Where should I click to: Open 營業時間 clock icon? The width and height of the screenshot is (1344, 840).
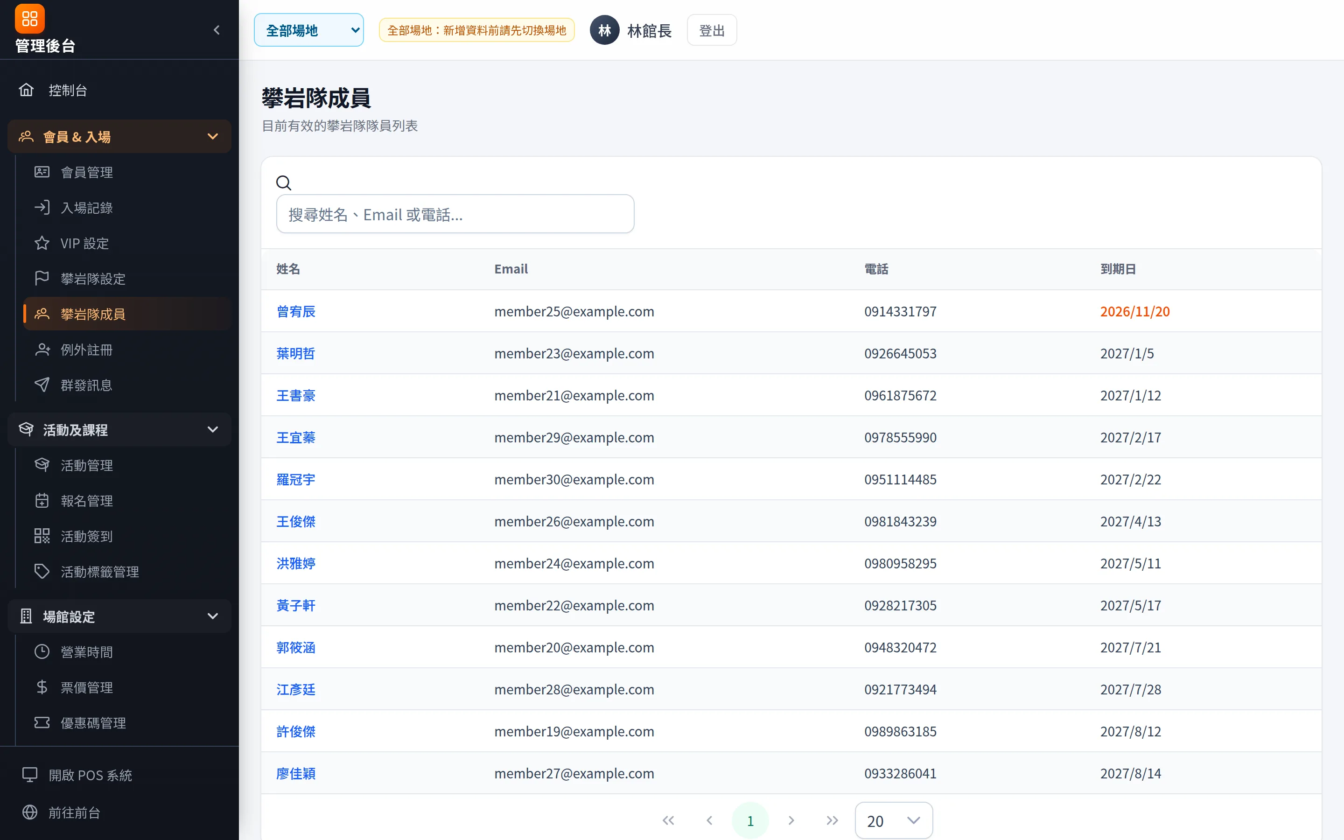point(42,651)
